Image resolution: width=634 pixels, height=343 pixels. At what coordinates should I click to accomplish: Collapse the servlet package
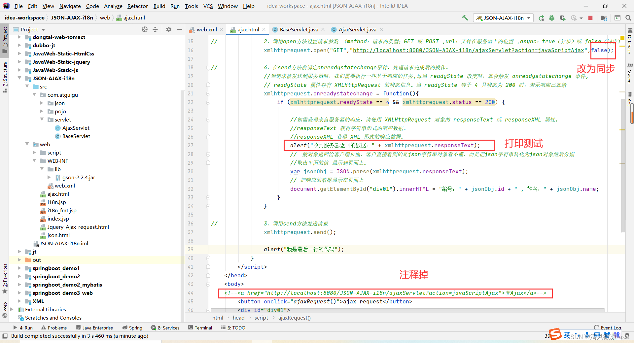(42, 120)
